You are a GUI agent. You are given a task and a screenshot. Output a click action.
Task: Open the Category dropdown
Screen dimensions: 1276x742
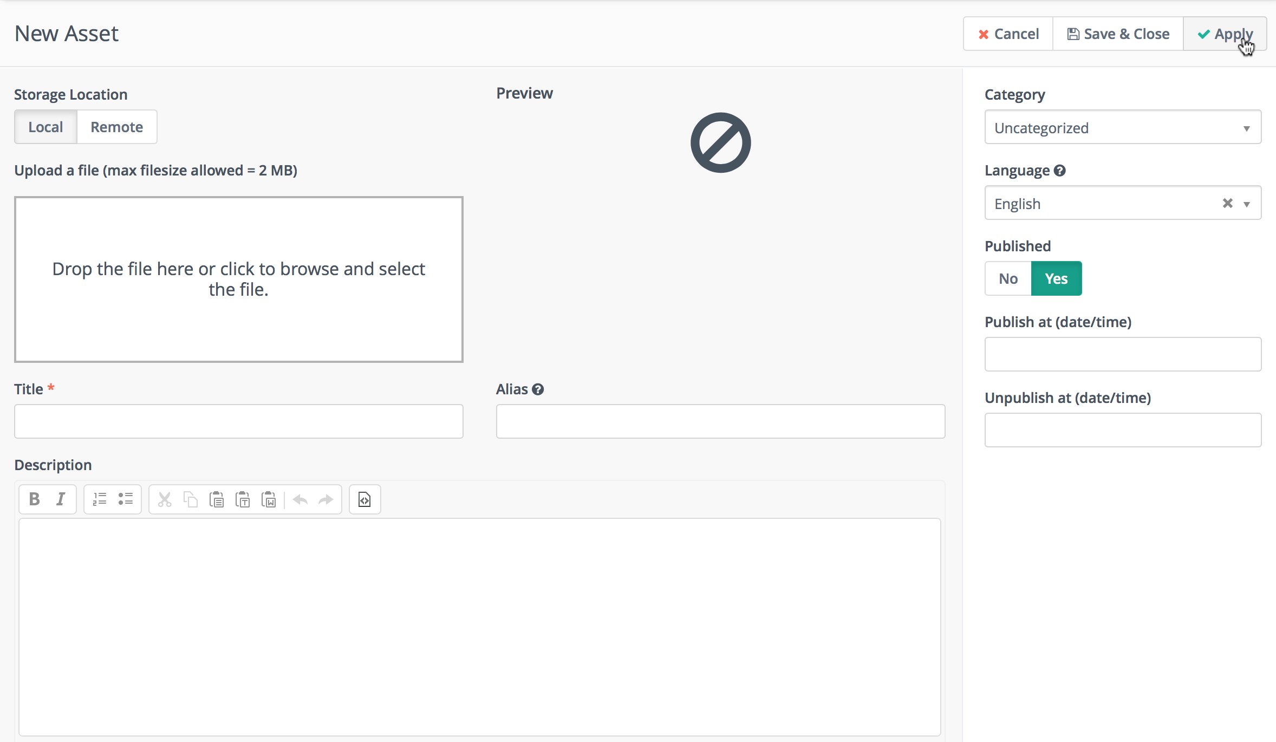click(x=1123, y=127)
